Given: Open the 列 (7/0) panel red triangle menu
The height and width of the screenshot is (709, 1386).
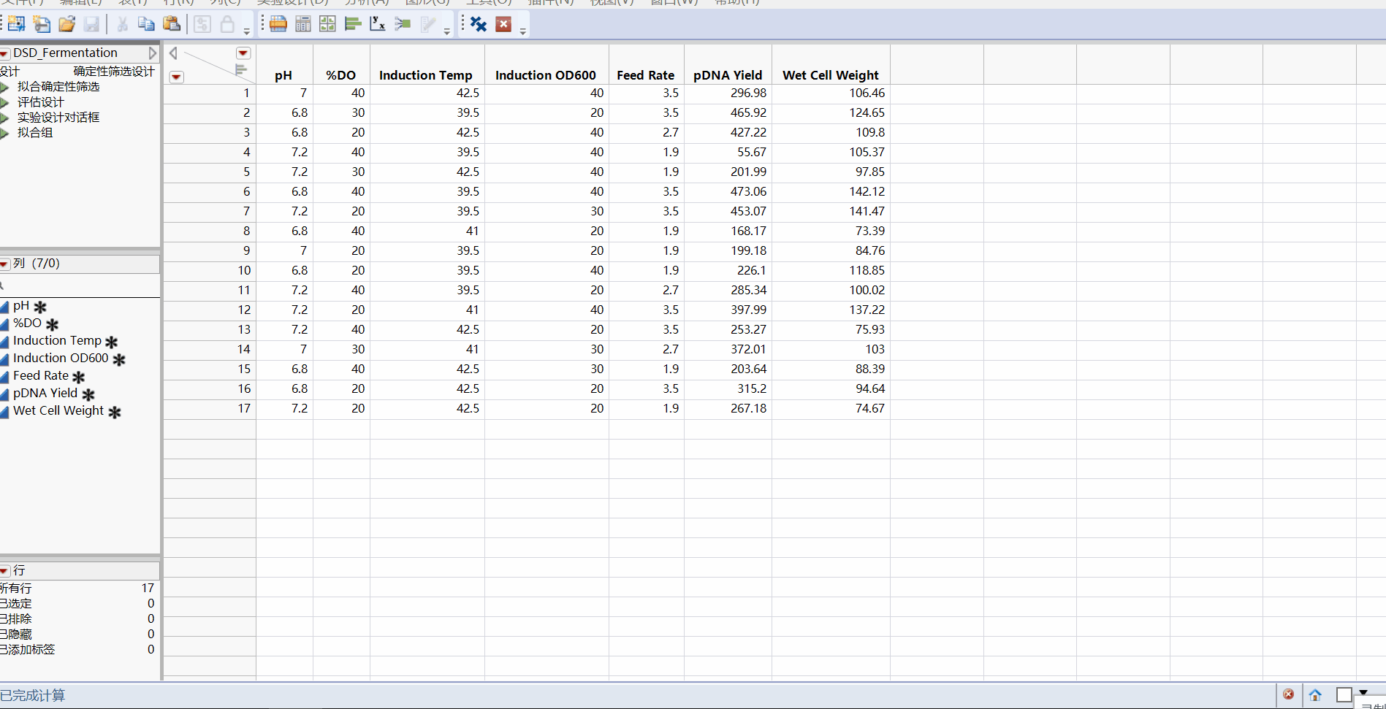Looking at the screenshot, I should (x=4, y=264).
